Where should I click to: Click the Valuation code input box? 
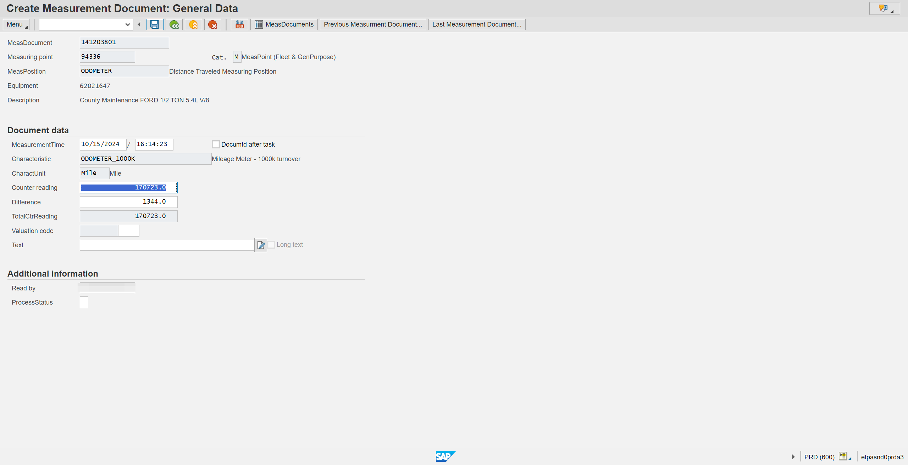(128, 231)
